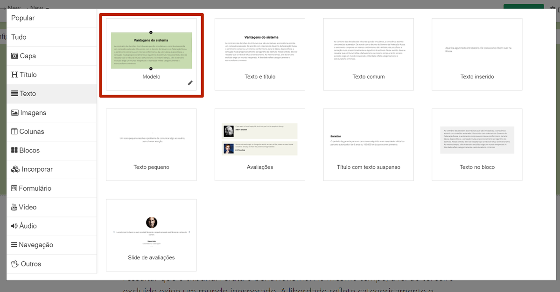560x292 pixels.
Task: Switch to the Navegação category
Action: click(x=35, y=245)
